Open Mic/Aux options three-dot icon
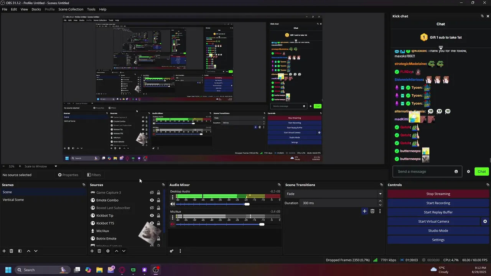The width and height of the screenshot is (491, 276). click(x=173, y=217)
